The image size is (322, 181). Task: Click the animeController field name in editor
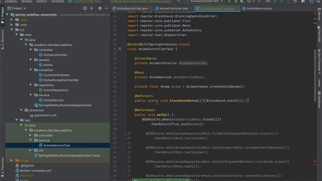[x=193, y=63]
